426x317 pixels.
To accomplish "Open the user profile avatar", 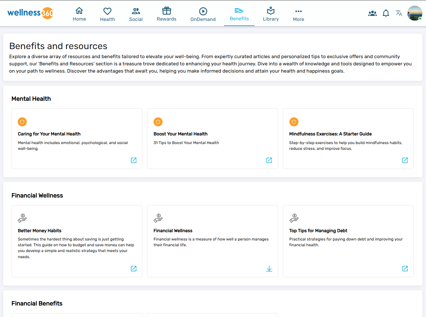I will point(414,13).
